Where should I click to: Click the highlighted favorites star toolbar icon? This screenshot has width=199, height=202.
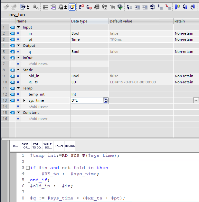coord(72,6)
